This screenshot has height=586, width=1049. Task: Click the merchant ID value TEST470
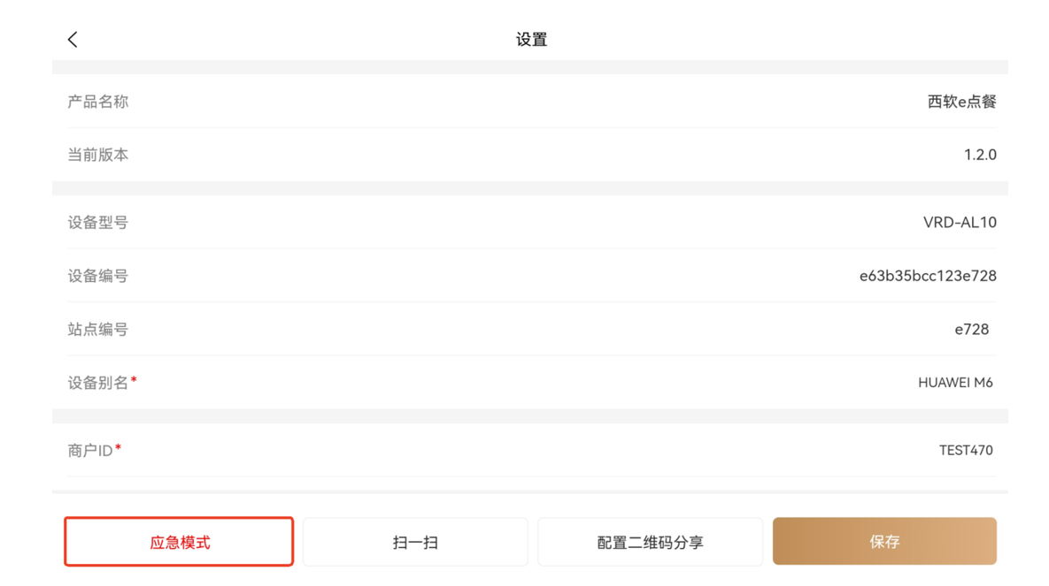(x=966, y=450)
